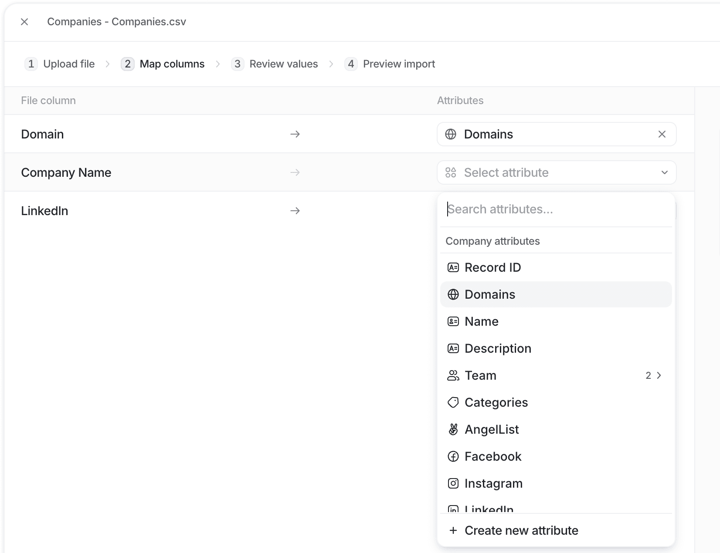Click Create new attribute
This screenshot has width=720, height=553.
[x=521, y=530]
